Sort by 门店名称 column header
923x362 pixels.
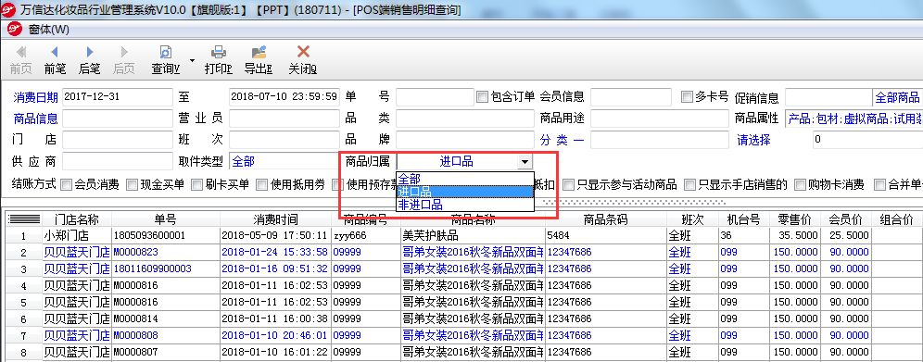point(76,219)
